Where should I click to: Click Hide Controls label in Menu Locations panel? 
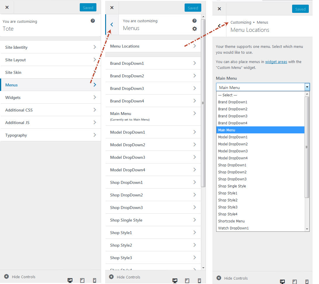pyautogui.click(x=236, y=278)
